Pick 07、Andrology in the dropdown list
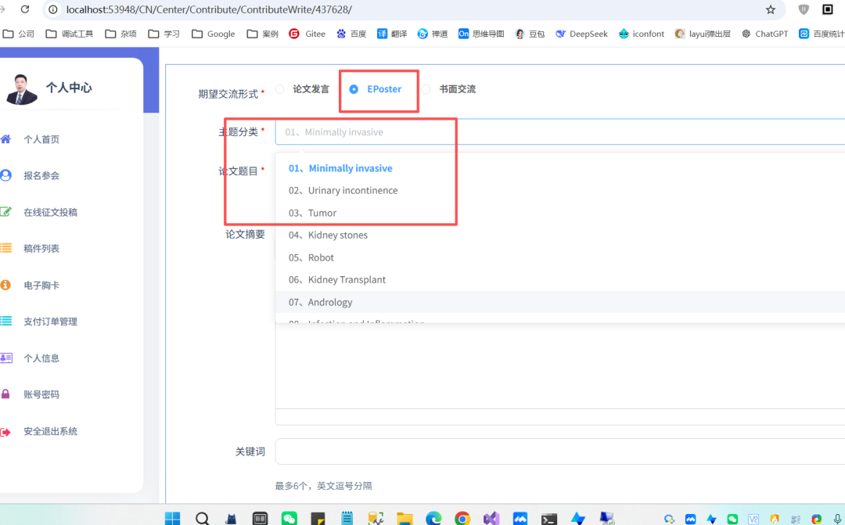Screen dimensions: 845x525 tap(320, 302)
